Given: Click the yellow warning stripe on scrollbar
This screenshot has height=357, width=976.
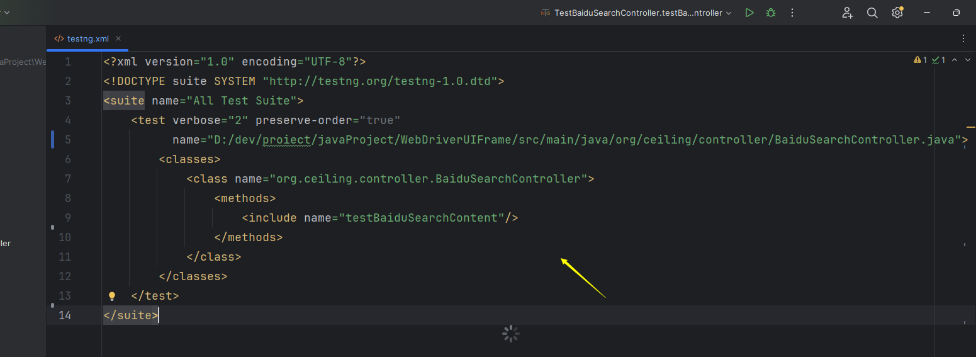Looking at the screenshot, I should 970,127.
